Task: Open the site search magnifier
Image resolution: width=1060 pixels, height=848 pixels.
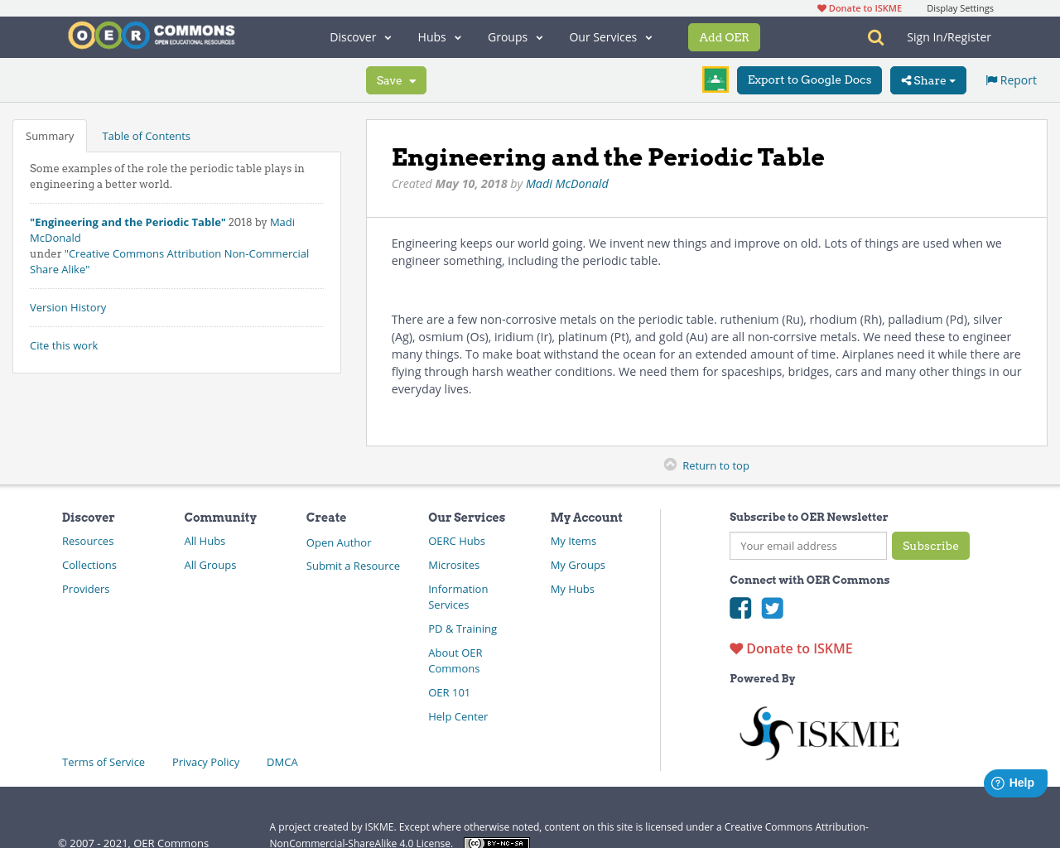Action: click(874, 36)
